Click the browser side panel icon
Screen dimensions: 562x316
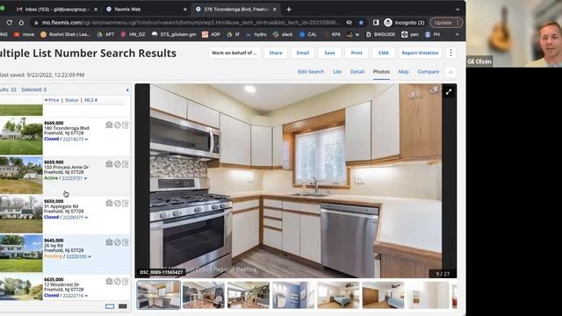pos(376,23)
